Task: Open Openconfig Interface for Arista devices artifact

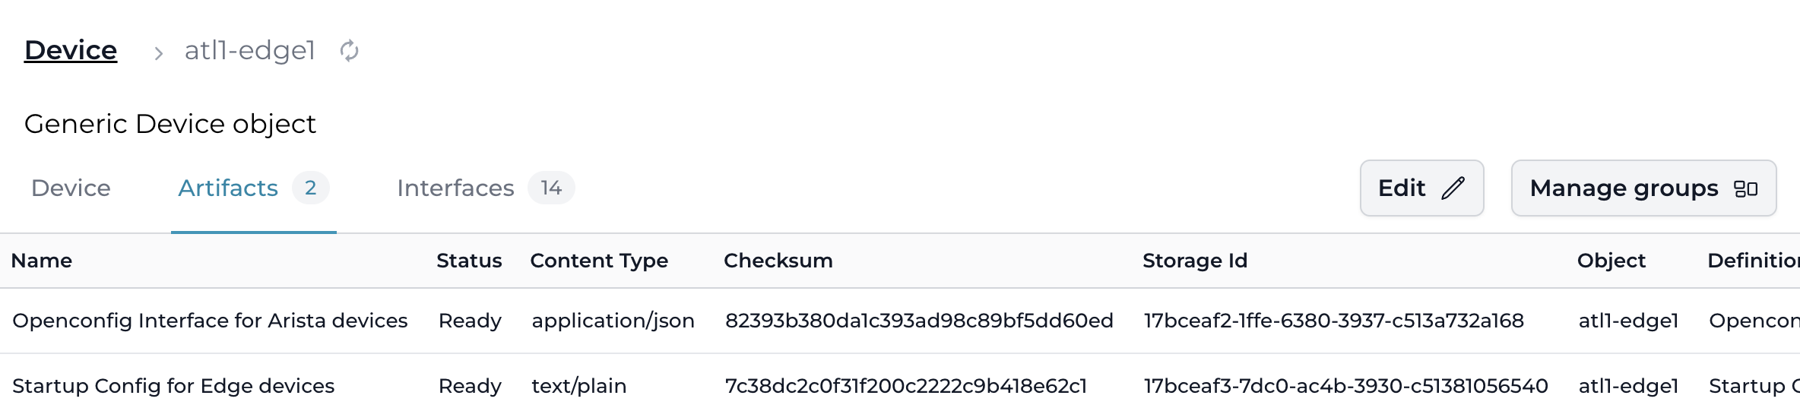Action: [210, 321]
